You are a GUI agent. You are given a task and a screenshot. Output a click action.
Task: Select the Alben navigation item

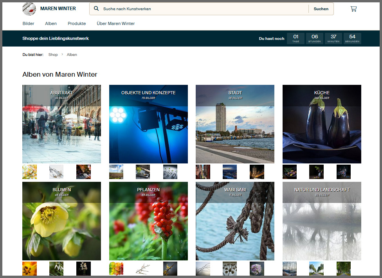click(x=51, y=23)
